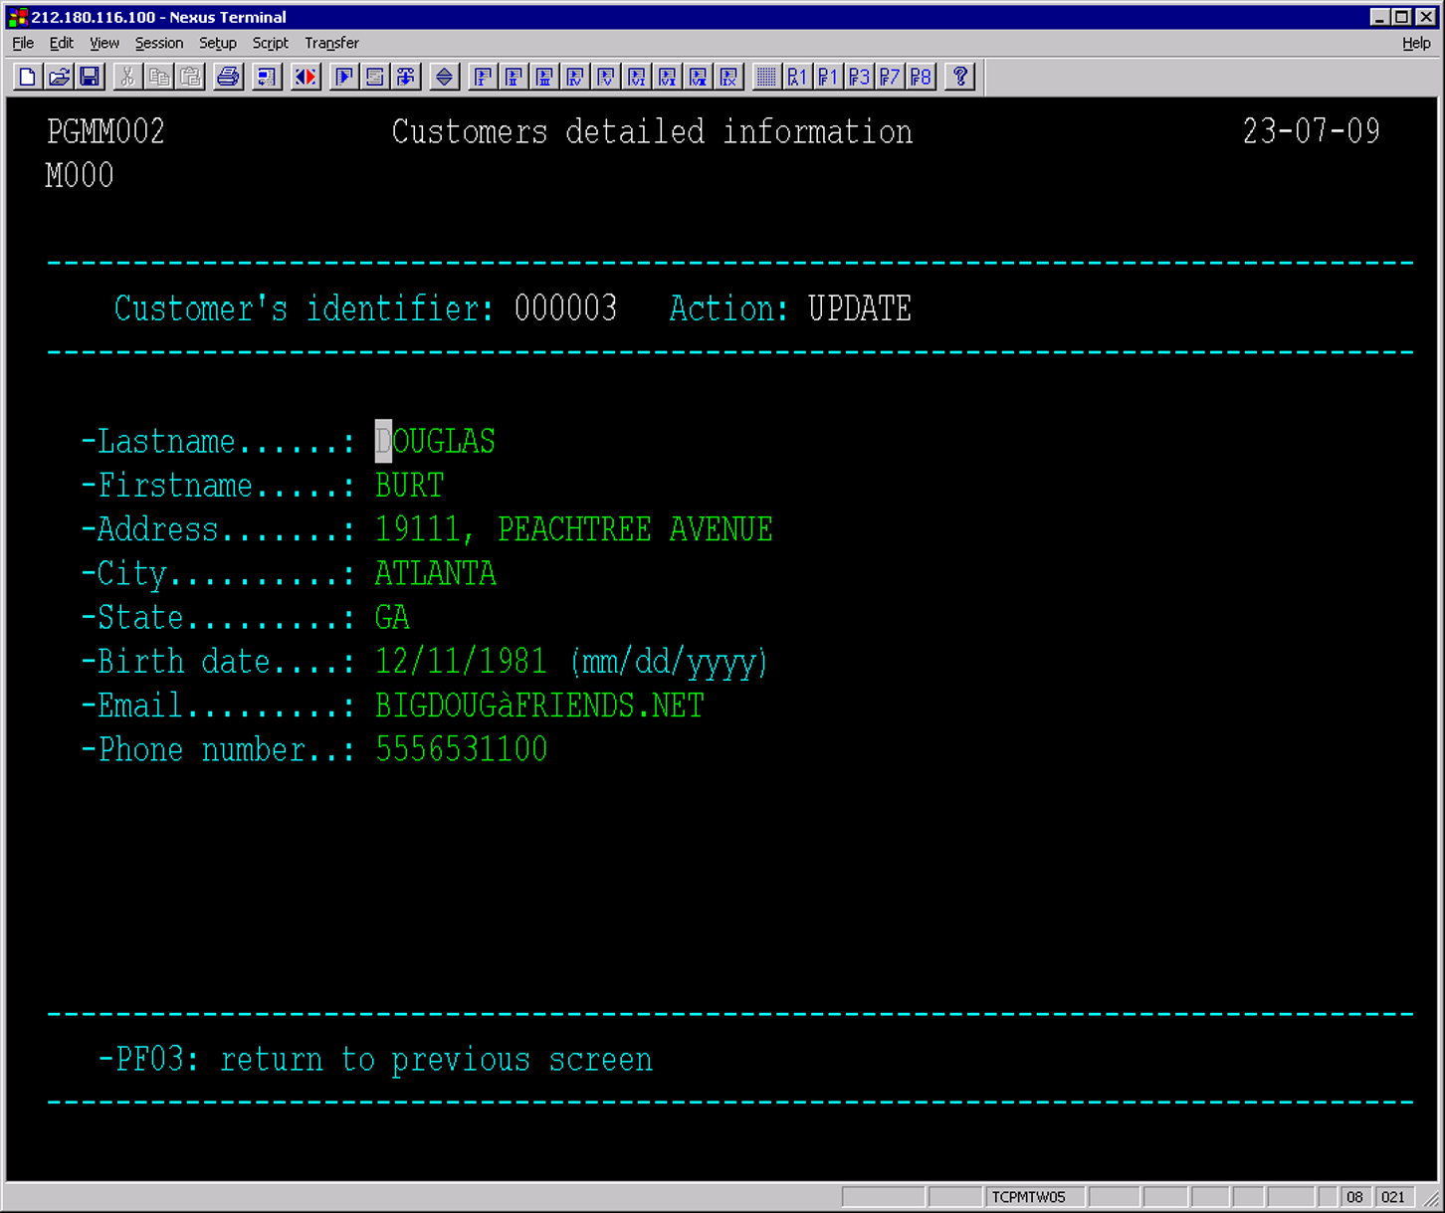Click the date 23-07-09
This screenshot has height=1213, width=1445.
pyautogui.click(x=1311, y=131)
